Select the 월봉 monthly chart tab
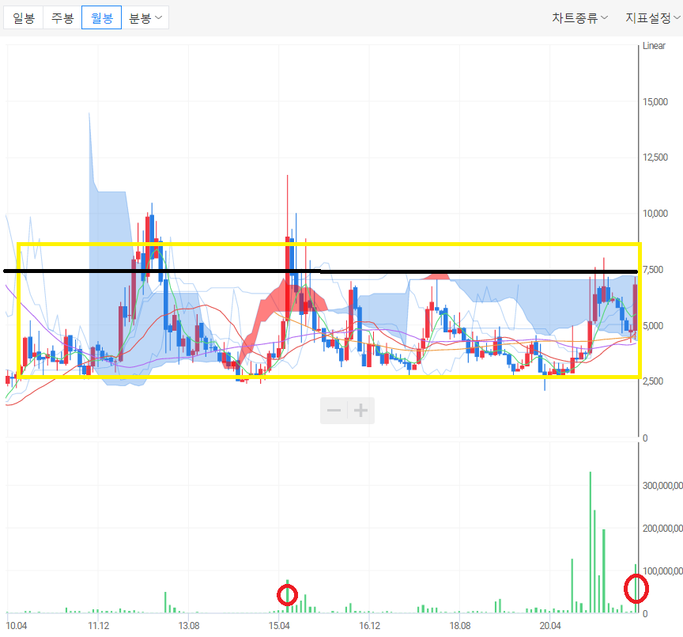 [x=101, y=18]
